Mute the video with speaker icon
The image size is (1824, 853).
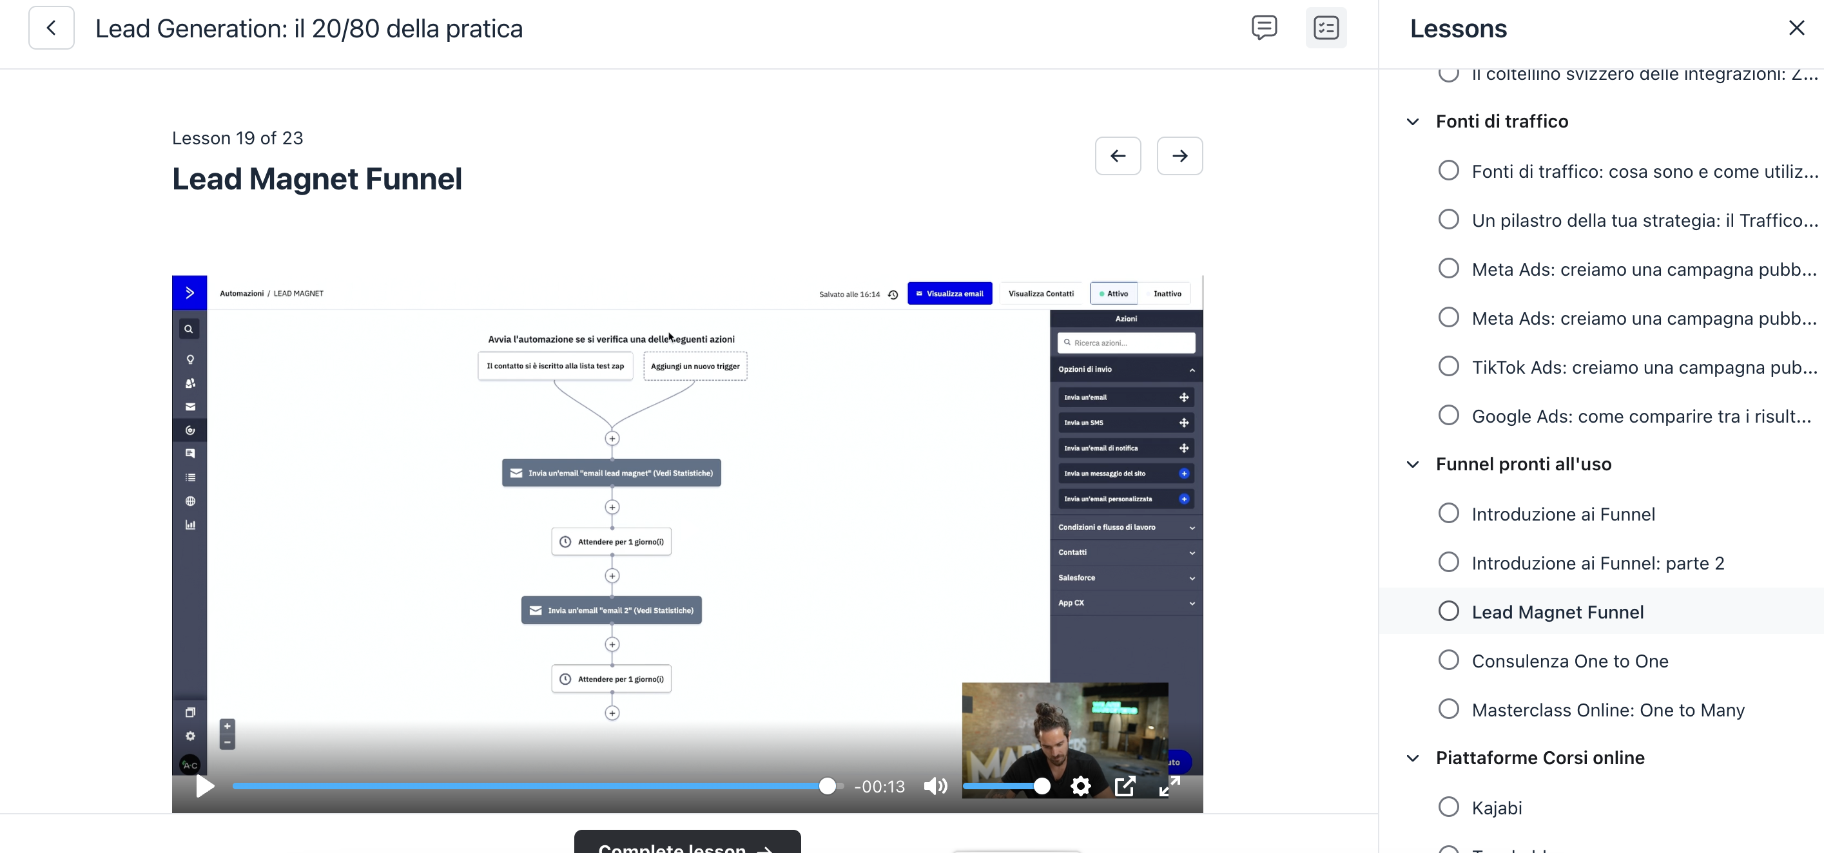pyautogui.click(x=935, y=787)
